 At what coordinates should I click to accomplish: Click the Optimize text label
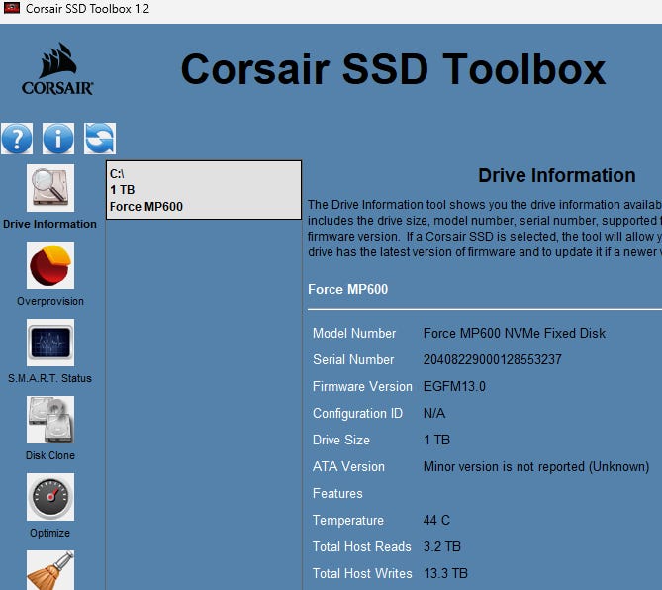click(49, 533)
